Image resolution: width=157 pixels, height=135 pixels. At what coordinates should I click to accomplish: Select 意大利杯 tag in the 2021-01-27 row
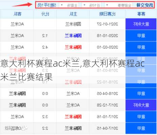[x=141, y=24]
